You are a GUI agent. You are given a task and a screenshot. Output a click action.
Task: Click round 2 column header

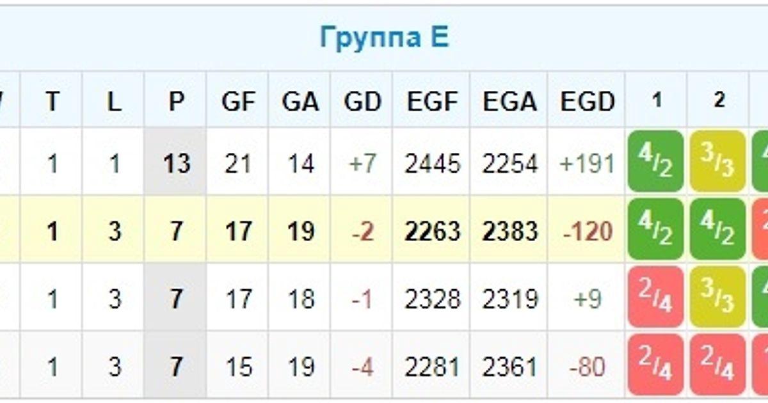719,100
